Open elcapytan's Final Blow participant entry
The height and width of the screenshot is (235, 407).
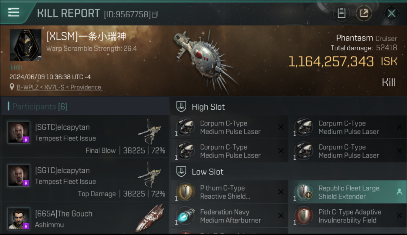pos(85,136)
